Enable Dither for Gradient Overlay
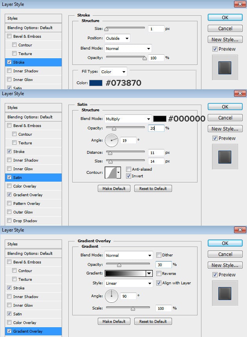The image size is (247, 337). tap(159, 255)
